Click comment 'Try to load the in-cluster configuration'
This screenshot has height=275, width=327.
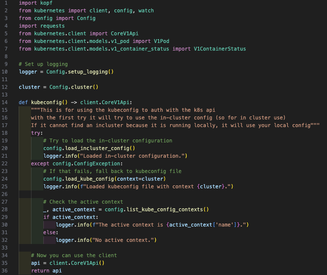point(111,141)
